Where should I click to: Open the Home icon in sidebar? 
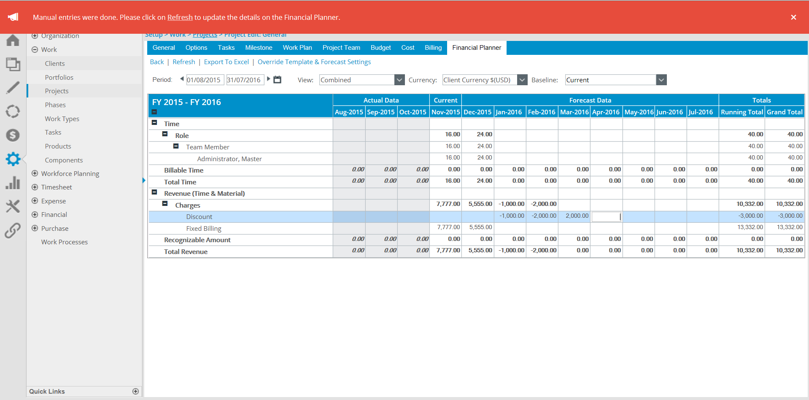(x=13, y=41)
